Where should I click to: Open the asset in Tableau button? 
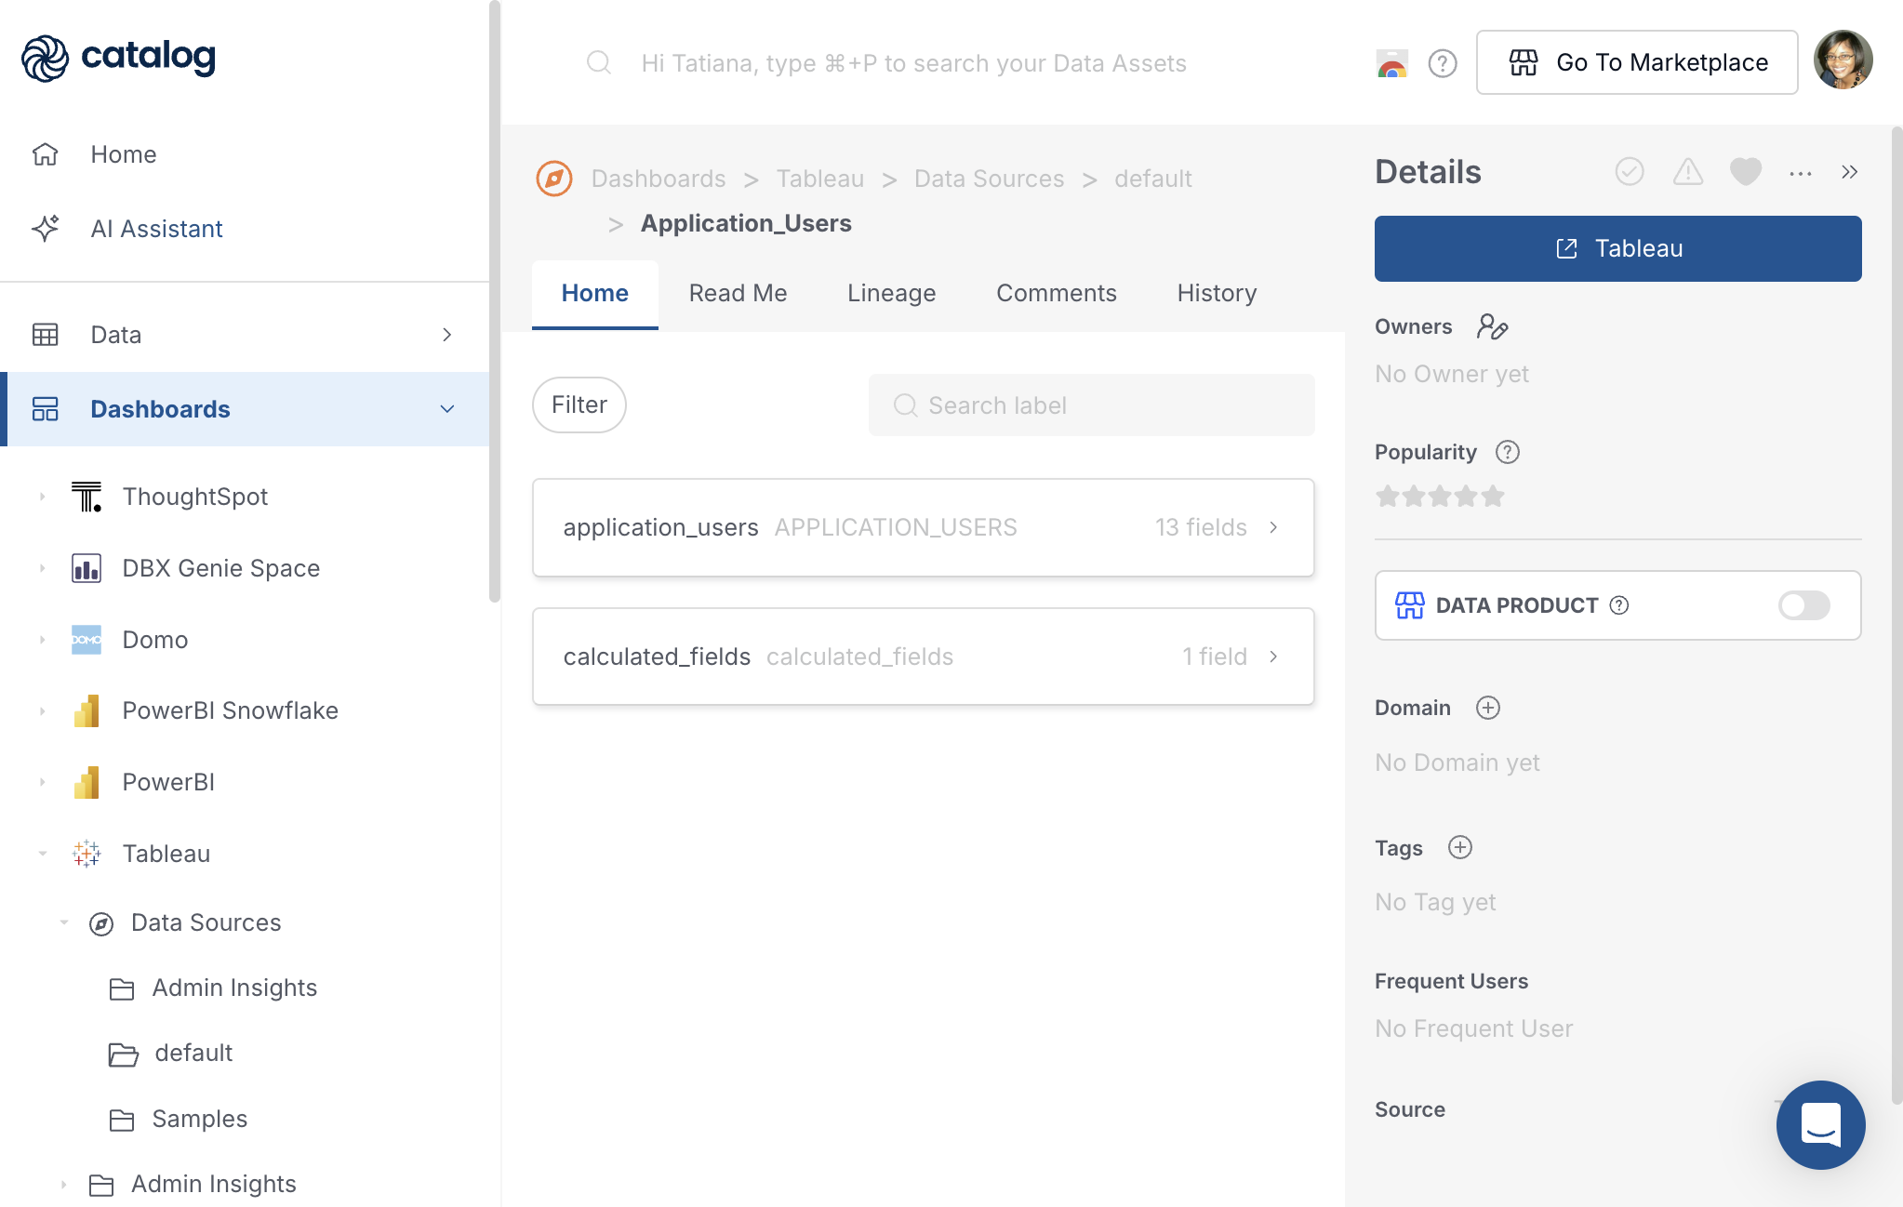(1618, 248)
